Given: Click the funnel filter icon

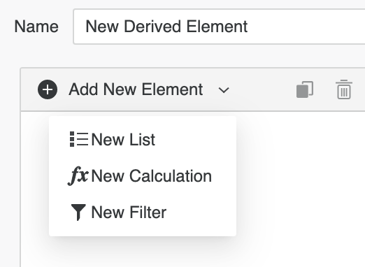Looking at the screenshot, I should coord(78,212).
